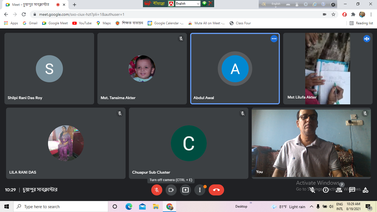Screen dimensions: 377x212
Task: Click the Chrome profile avatar
Action: point(362,14)
